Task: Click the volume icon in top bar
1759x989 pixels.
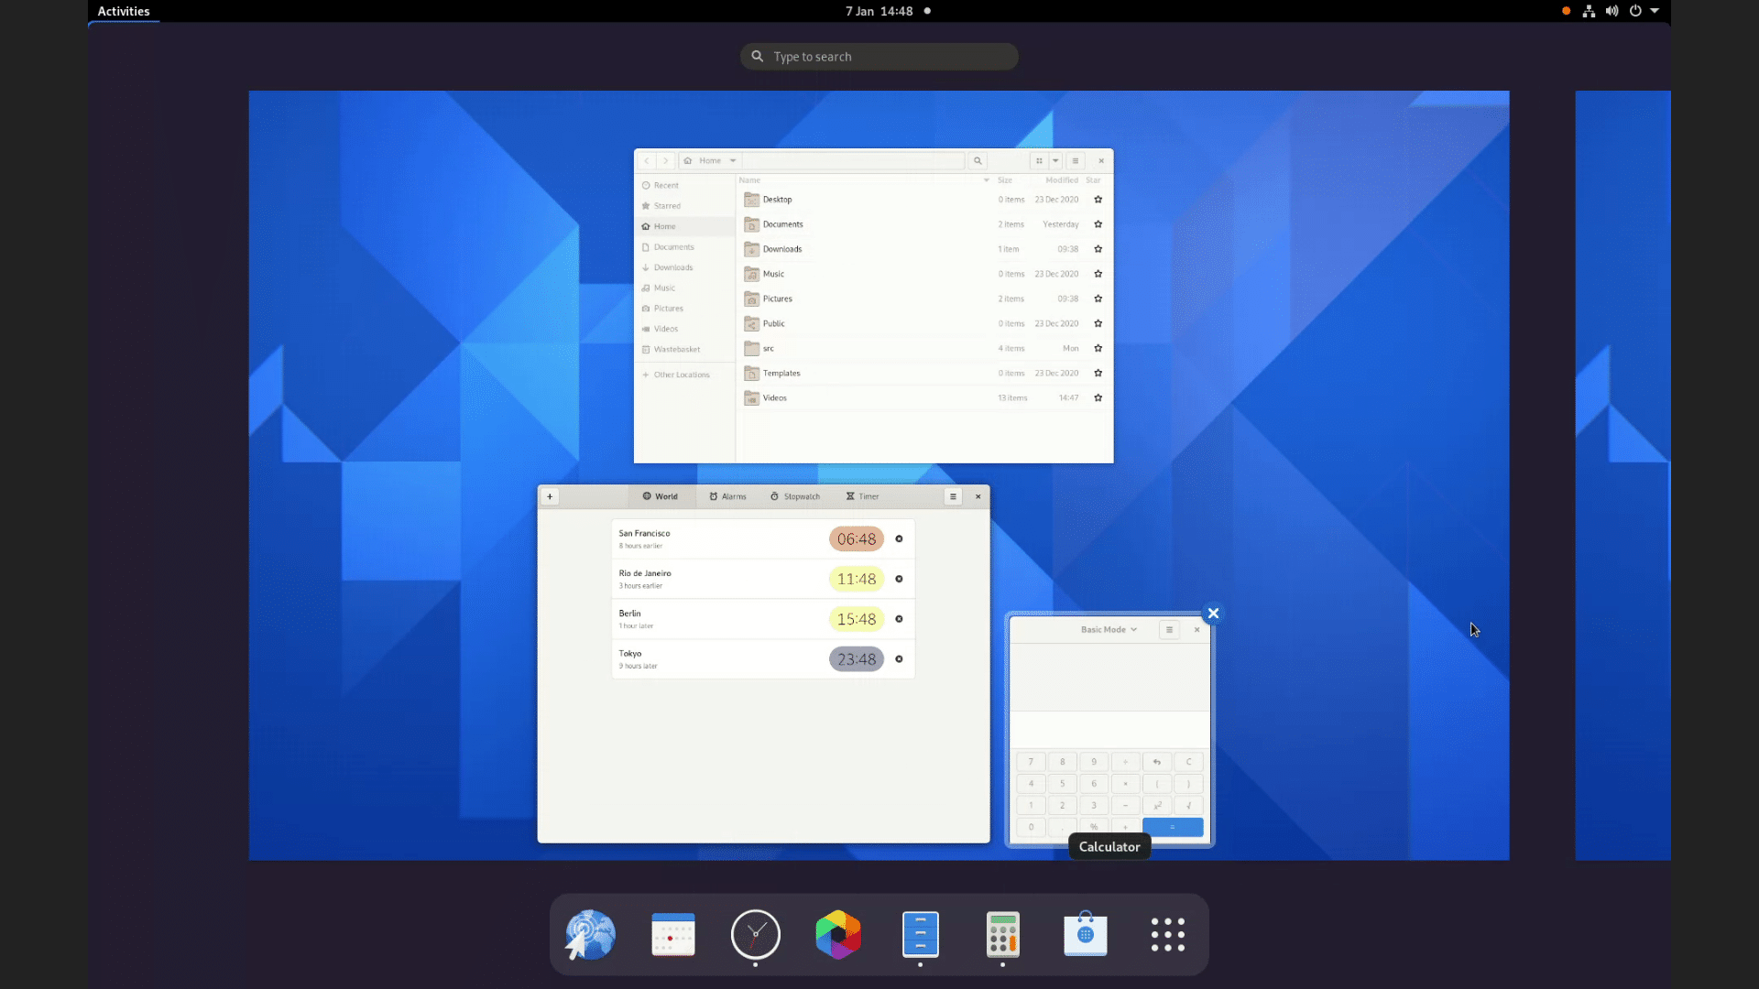Action: pos(1612,11)
